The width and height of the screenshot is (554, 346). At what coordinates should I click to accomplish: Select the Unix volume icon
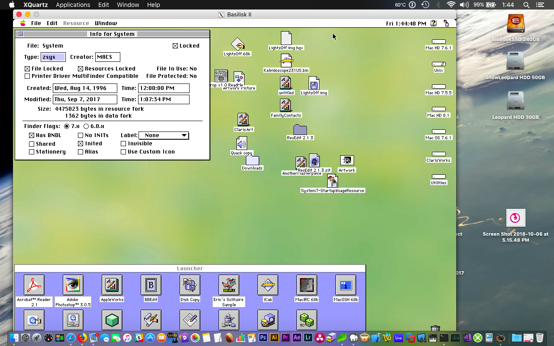[438, 64]
